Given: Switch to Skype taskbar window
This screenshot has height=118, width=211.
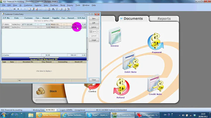Looking at the screenshot, I should pos(98,115).
